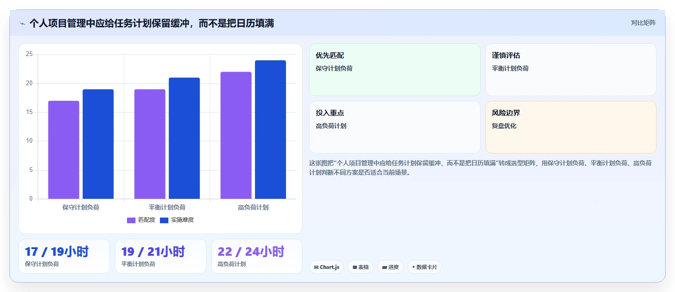Image resolution: width=675 pixels, height=292 pixels.
Task: Click y-axis value 15
Action: tap(29, 112)
